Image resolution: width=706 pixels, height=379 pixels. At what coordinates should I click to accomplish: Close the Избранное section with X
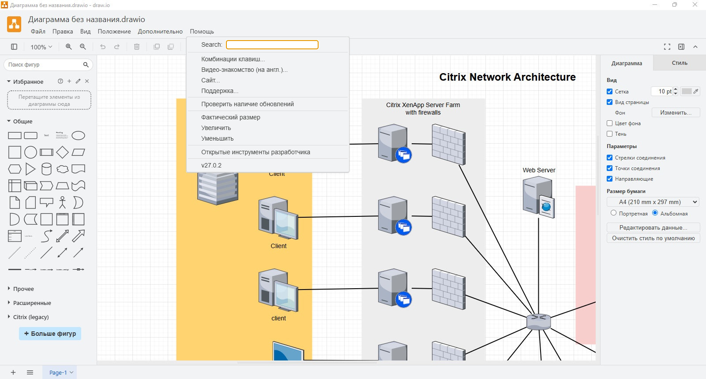[x=87, y=81]
